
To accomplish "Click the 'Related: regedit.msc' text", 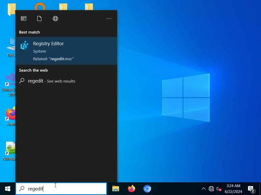I will coord(53,59).
